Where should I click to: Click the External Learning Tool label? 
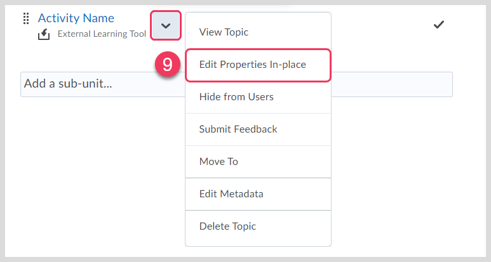102,34
